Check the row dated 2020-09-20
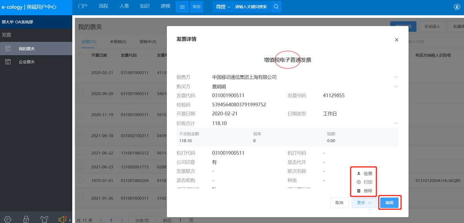Screen dimensions: 464x223 point(80,94)
